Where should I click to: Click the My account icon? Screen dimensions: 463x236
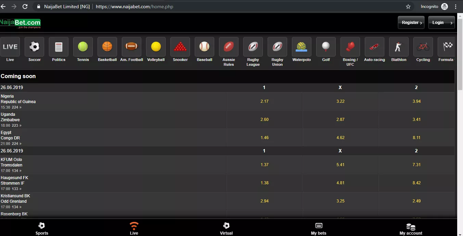pyautogui.click(x=410, y=228)
